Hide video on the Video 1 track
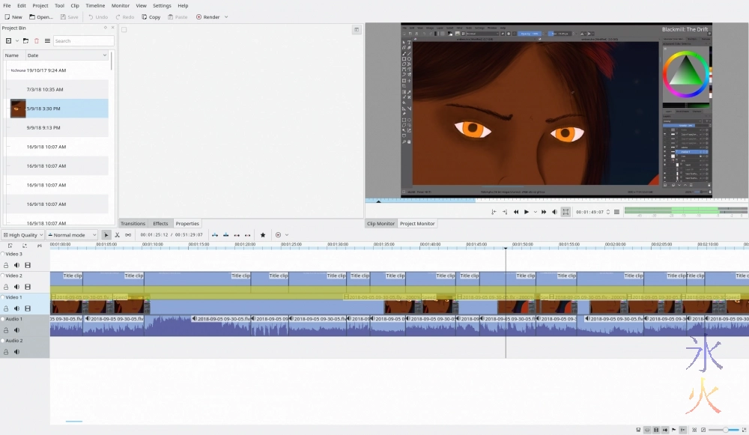The width and height of the screenshot is (749, 435). click(x=28, y=308)
